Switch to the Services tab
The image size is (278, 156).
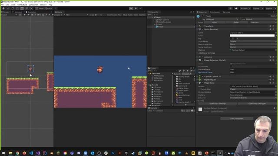(x=226, y=12)
